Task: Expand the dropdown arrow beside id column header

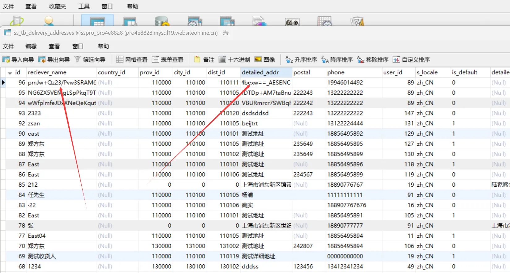Action: click(x=10, y=73)
